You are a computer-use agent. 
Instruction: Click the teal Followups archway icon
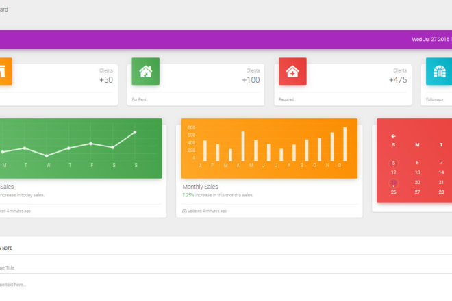439,71
